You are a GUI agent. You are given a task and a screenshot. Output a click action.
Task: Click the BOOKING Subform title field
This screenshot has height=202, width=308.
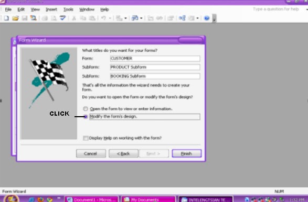click(x=155, y=76)
